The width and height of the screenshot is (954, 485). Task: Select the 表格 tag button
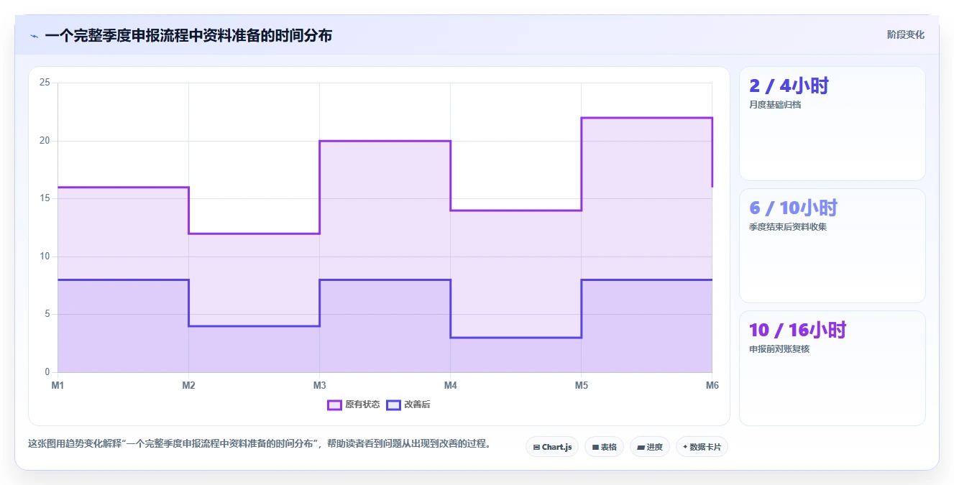click(x=604, y=447)
